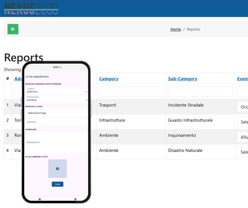Sort by the partially visible Event column
The height and width of the screenshot is (208, 248).
242,79
